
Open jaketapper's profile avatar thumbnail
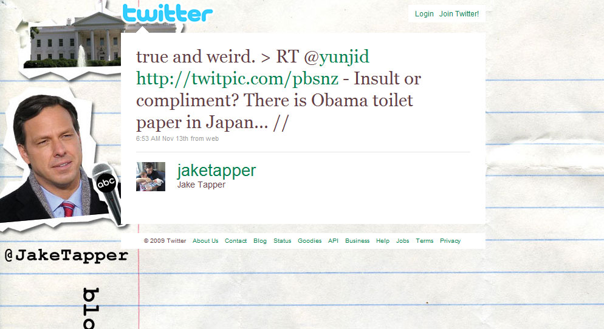tap(151, 177)
